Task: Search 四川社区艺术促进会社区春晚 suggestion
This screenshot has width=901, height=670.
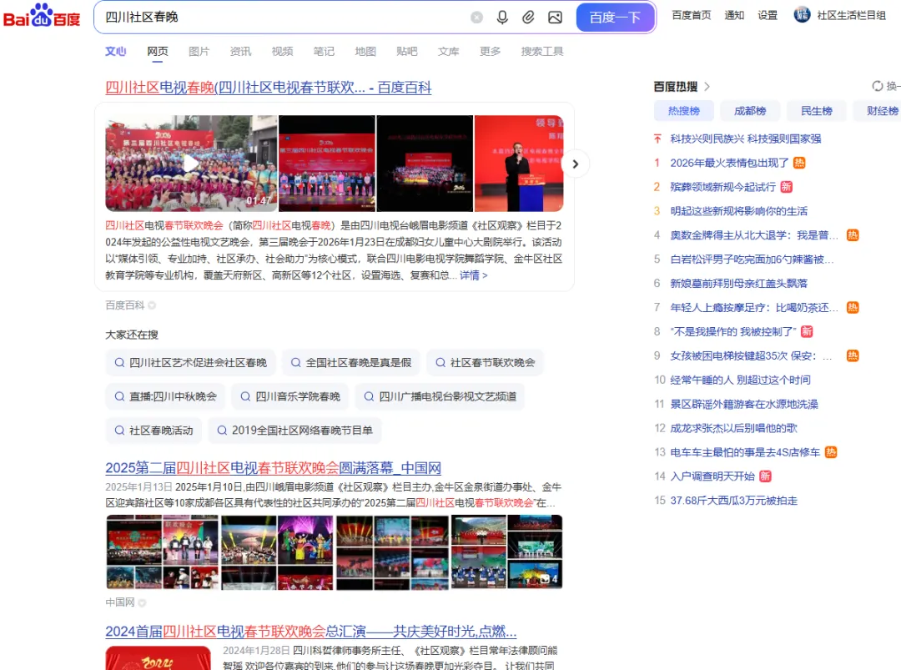Action: tap(191, 363)
